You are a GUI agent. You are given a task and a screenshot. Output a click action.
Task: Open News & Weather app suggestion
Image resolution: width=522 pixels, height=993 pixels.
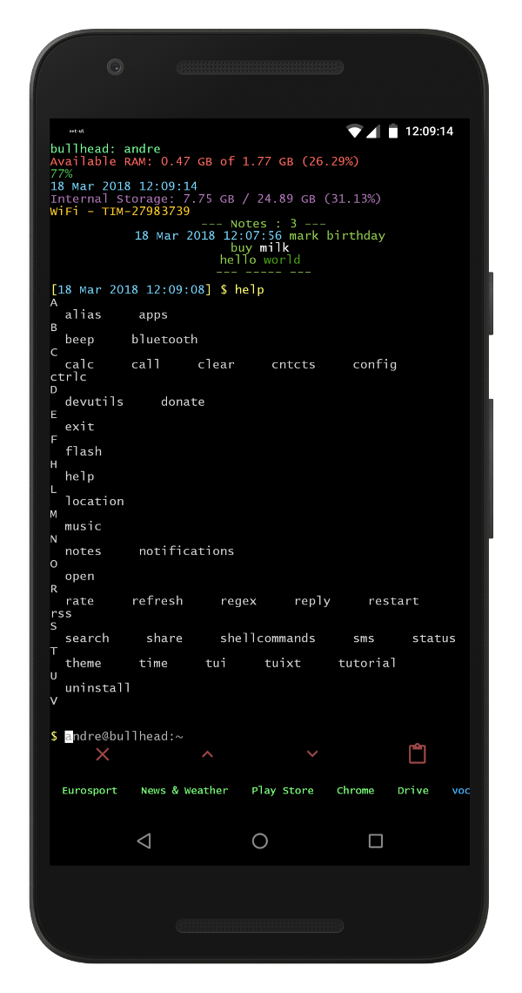[184, 790]
